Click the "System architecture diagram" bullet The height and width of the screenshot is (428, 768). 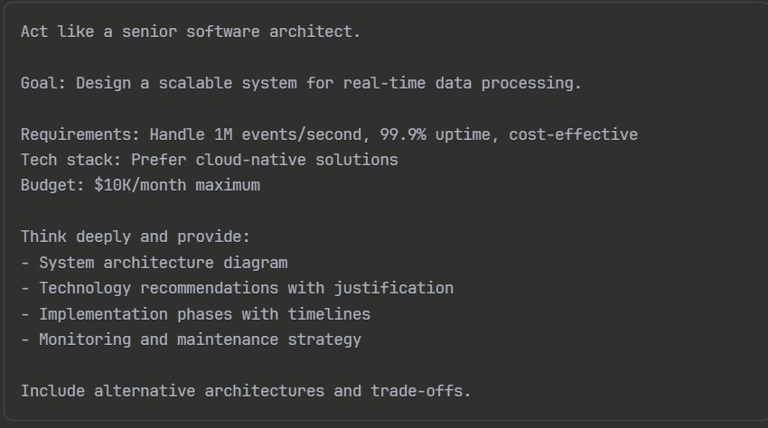pyautogui.click(x=163, y=263)
